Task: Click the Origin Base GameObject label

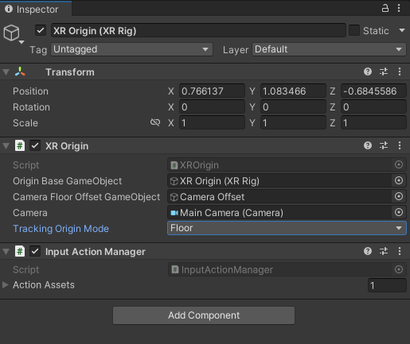Action: pos(68,181)
